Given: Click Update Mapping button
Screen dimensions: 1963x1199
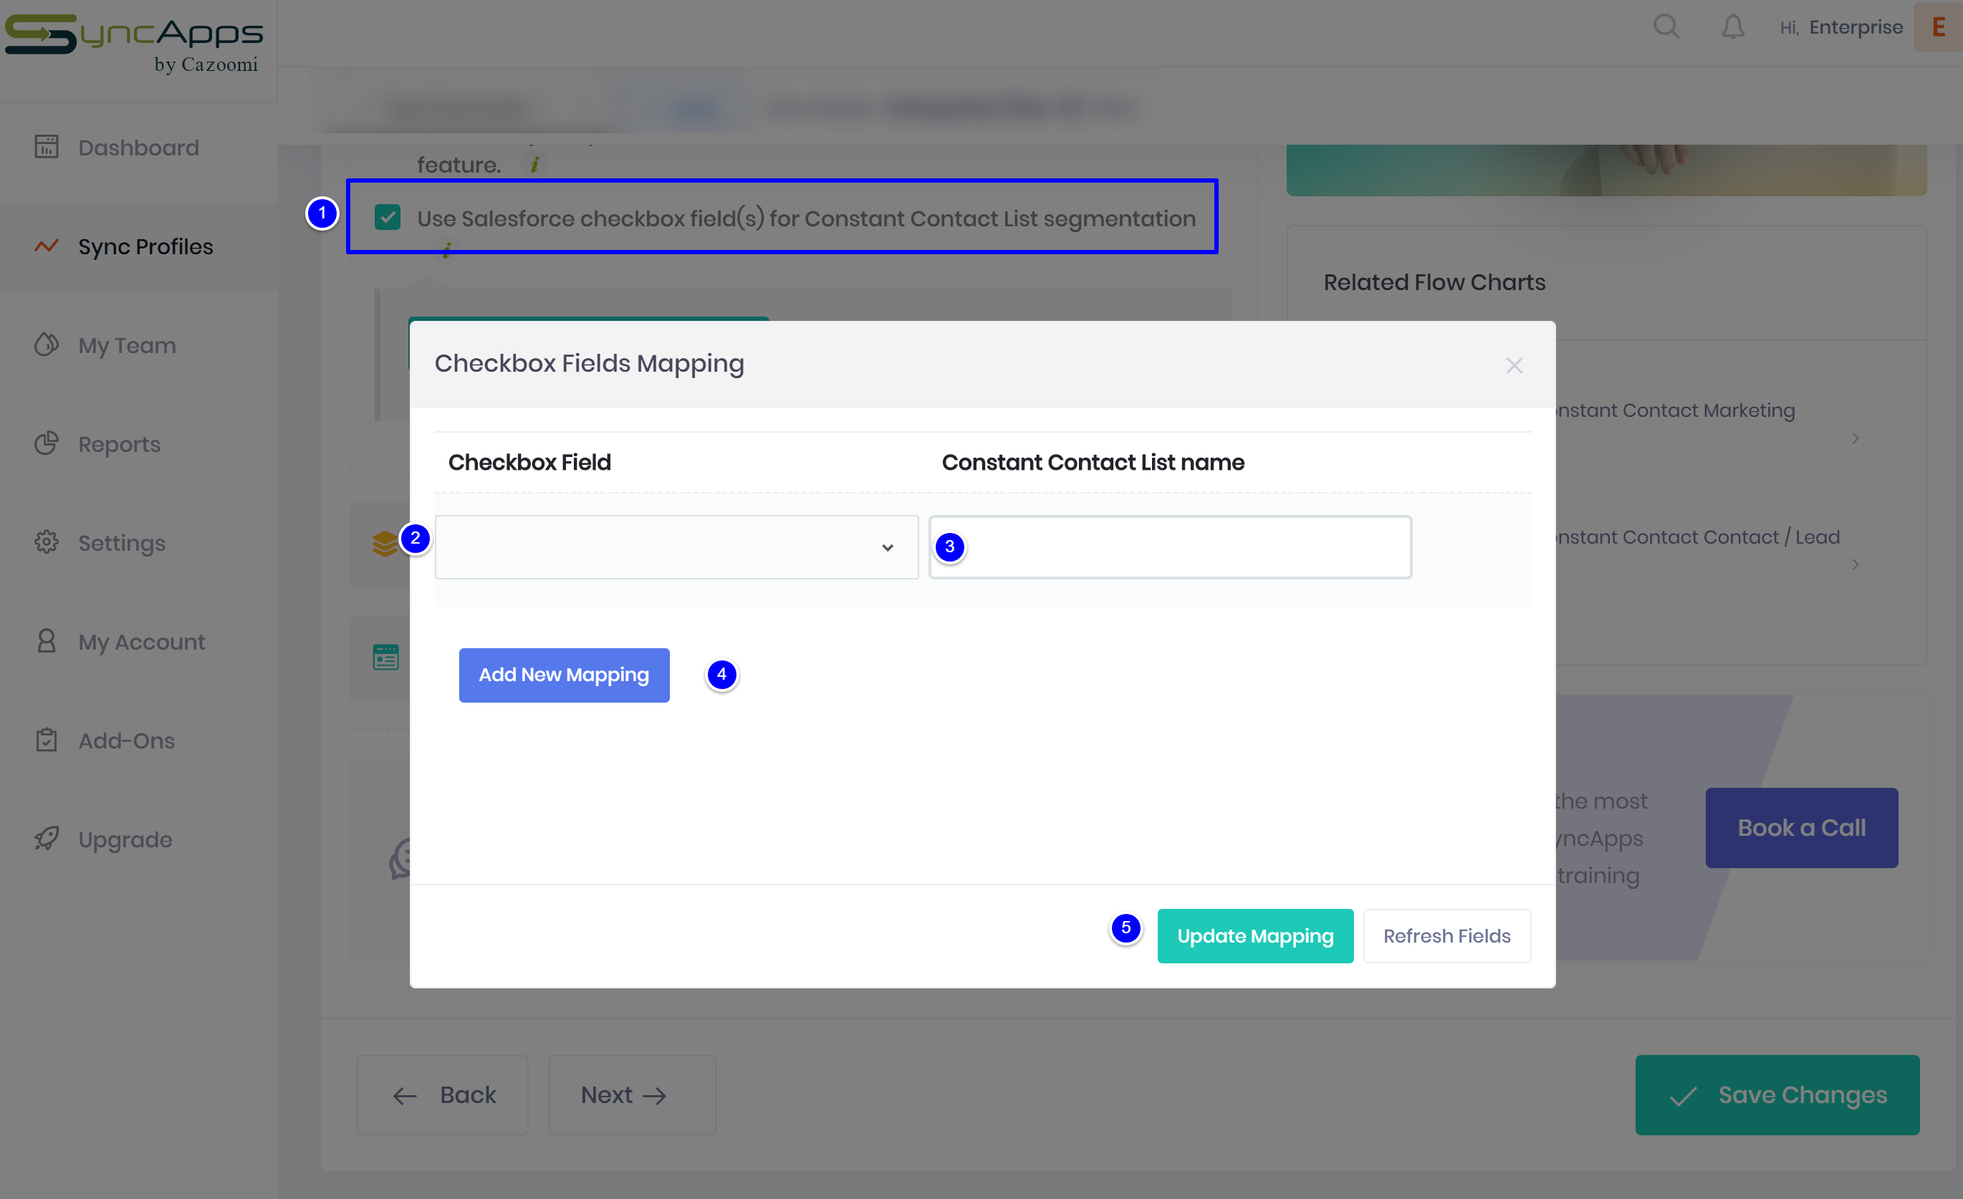Looking at the screenshot, I should [x=1254, y=936].
